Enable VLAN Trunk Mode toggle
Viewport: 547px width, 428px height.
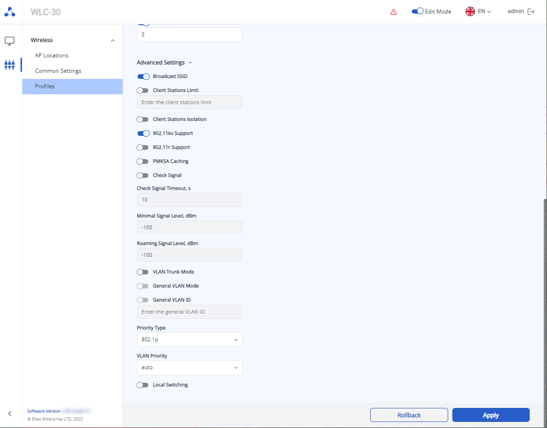(x=143, y=272)
